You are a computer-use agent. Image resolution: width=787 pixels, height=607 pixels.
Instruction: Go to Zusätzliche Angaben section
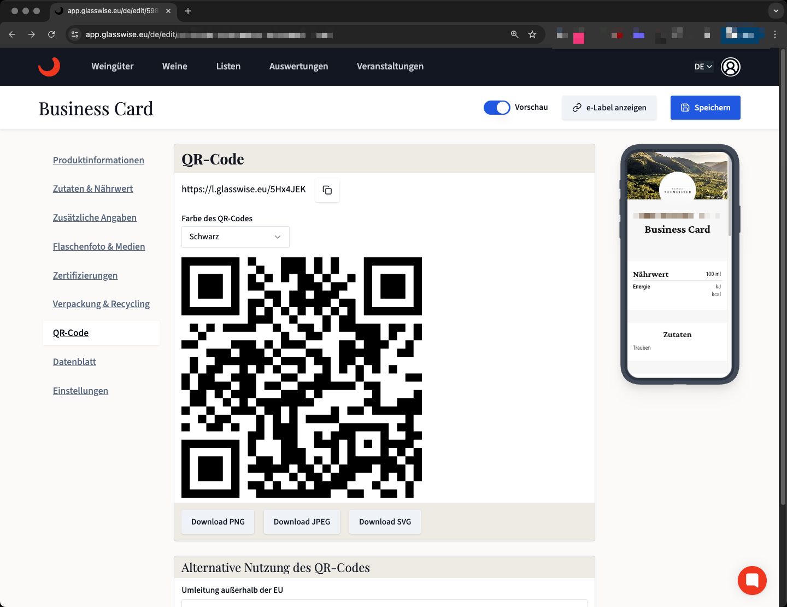(95, 217)
